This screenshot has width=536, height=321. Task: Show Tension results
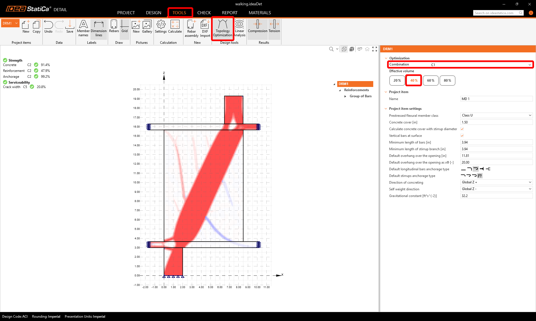coord(274,26)
